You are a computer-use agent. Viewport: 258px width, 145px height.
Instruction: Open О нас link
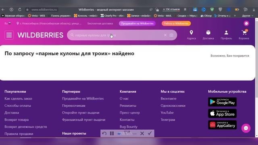click(124, 99)
